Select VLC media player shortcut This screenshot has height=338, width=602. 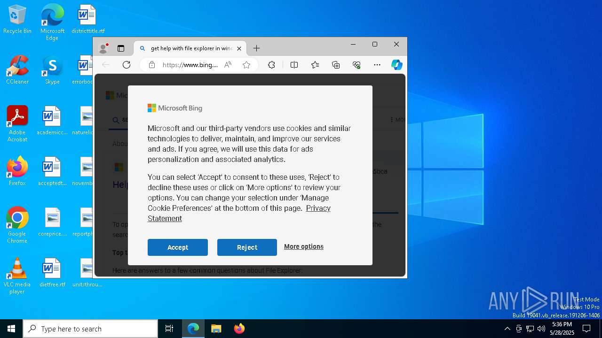pos(17,276)
